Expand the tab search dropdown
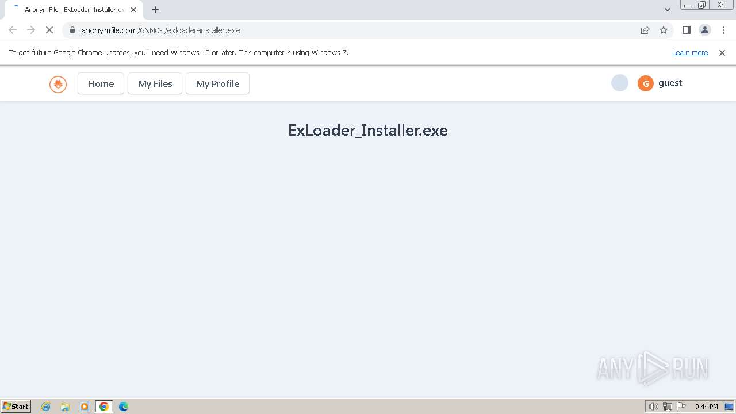The height and width of the screenshot is (414, 736). pyautogui.click(x=668, y=10)
